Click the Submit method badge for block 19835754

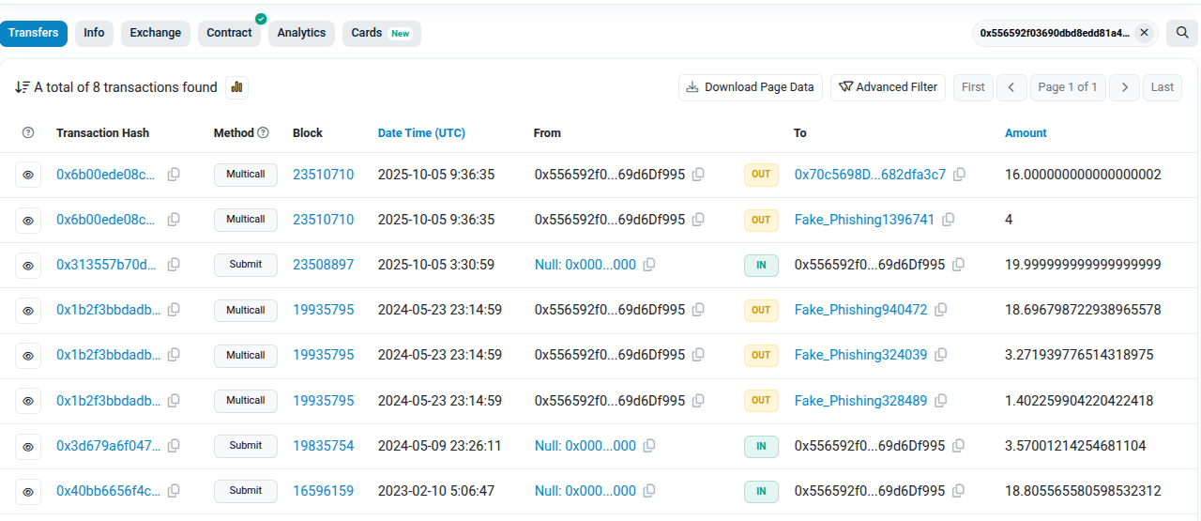click(x=246, y=446)
